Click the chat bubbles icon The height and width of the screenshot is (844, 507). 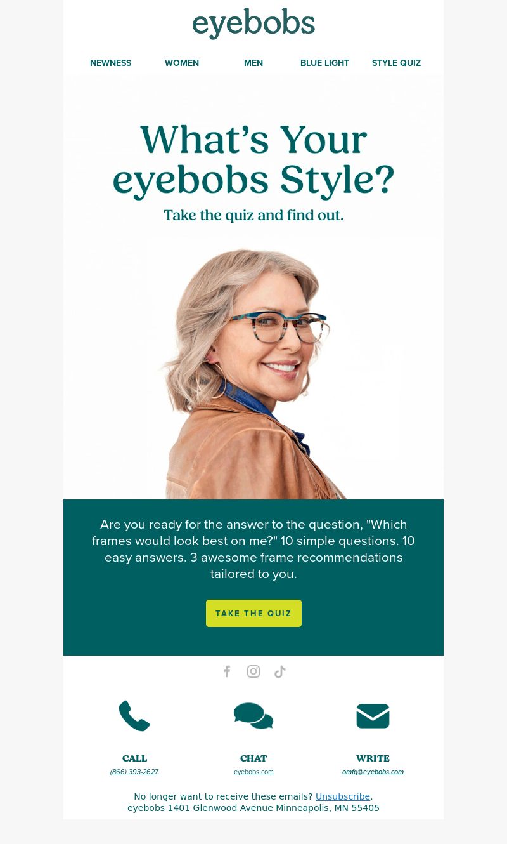click(x=253, y=716)
